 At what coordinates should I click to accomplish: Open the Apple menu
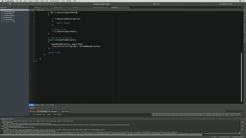3,1
